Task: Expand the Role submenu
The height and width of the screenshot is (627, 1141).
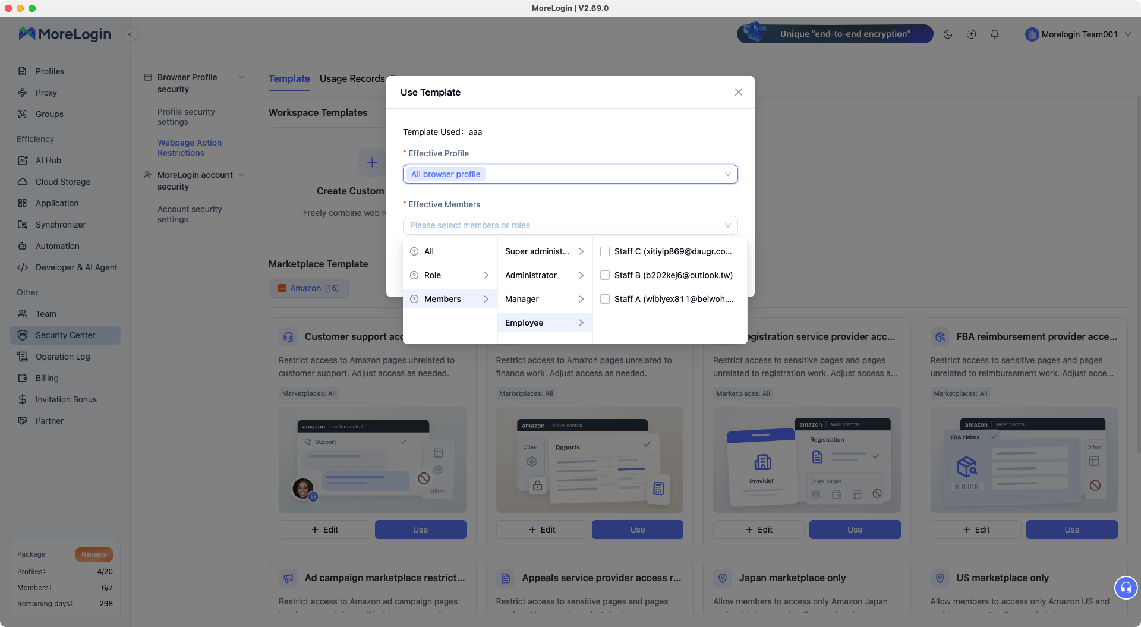Action: coord(450,275)
